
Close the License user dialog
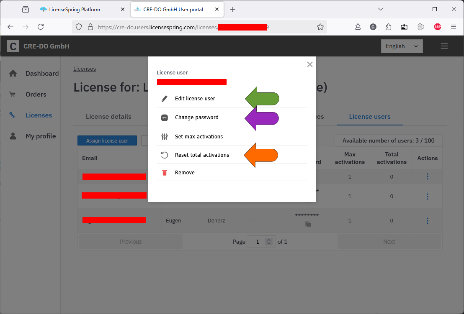click(x=309, y=64)
